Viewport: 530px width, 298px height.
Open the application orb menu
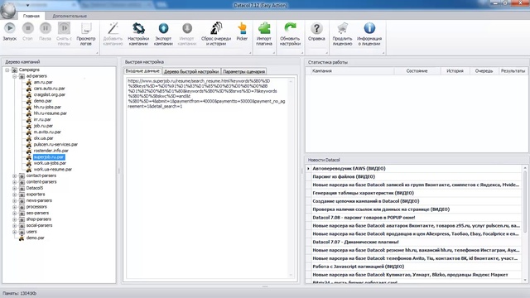click(8, 10)
